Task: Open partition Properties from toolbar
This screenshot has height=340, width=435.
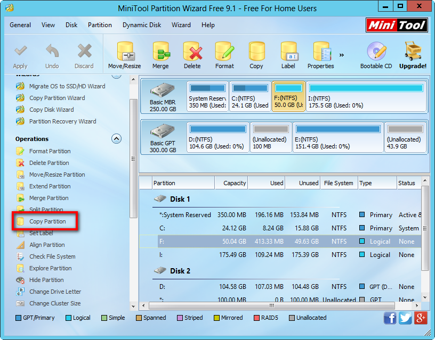Action: pos(321,55)
